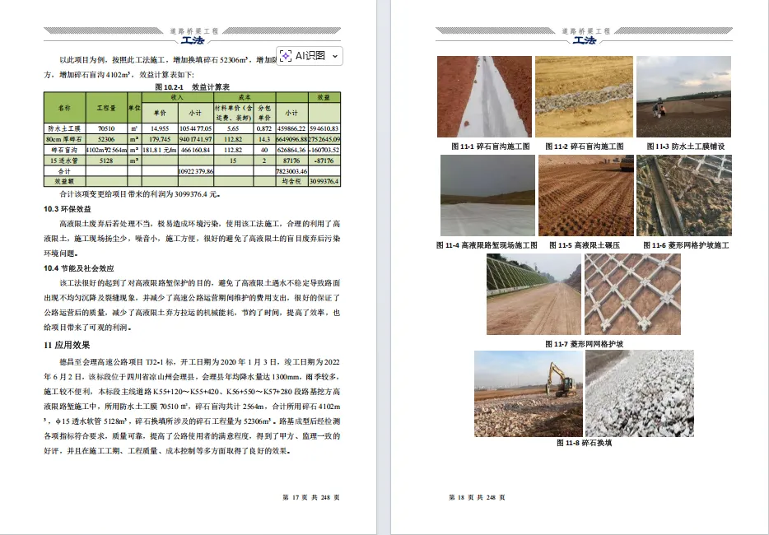Click the AI识图 sparkle scan icon
The width and height of the screenshot is (769, 535).
pyautogui.click(x=286, y=56)
